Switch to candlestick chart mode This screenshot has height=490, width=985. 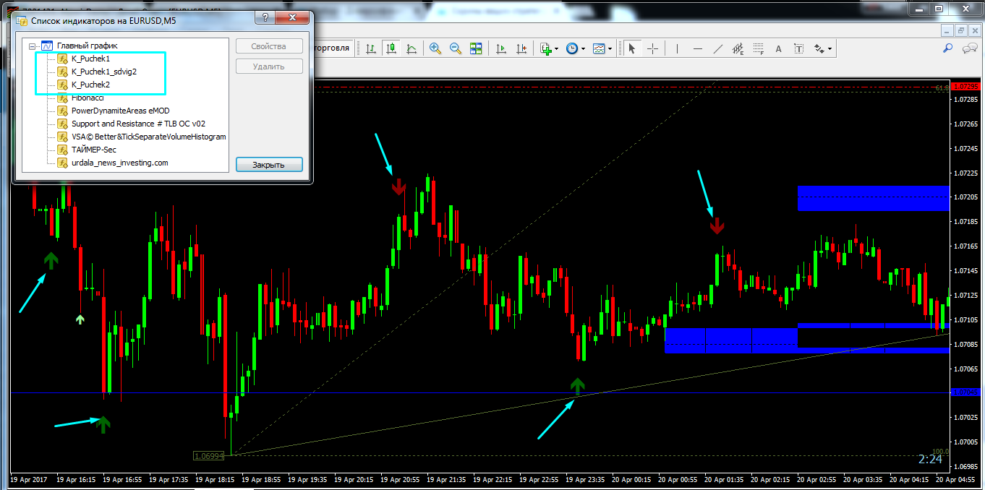click(x=391, y=48)
